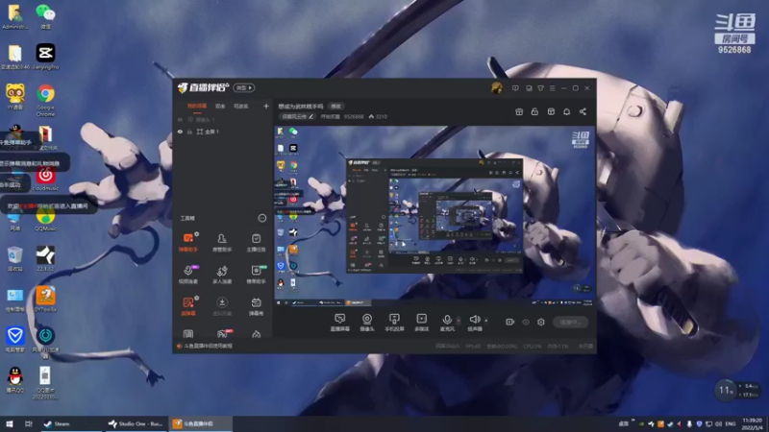Open the JianyingPro desktop icon
769x432 pixels.
[45, 57]
